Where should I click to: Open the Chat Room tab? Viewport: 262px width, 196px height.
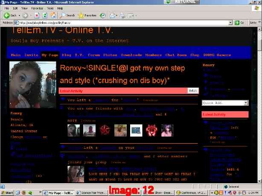176,55
